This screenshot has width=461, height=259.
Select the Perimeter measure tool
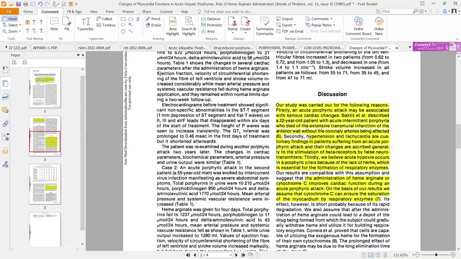212,25
